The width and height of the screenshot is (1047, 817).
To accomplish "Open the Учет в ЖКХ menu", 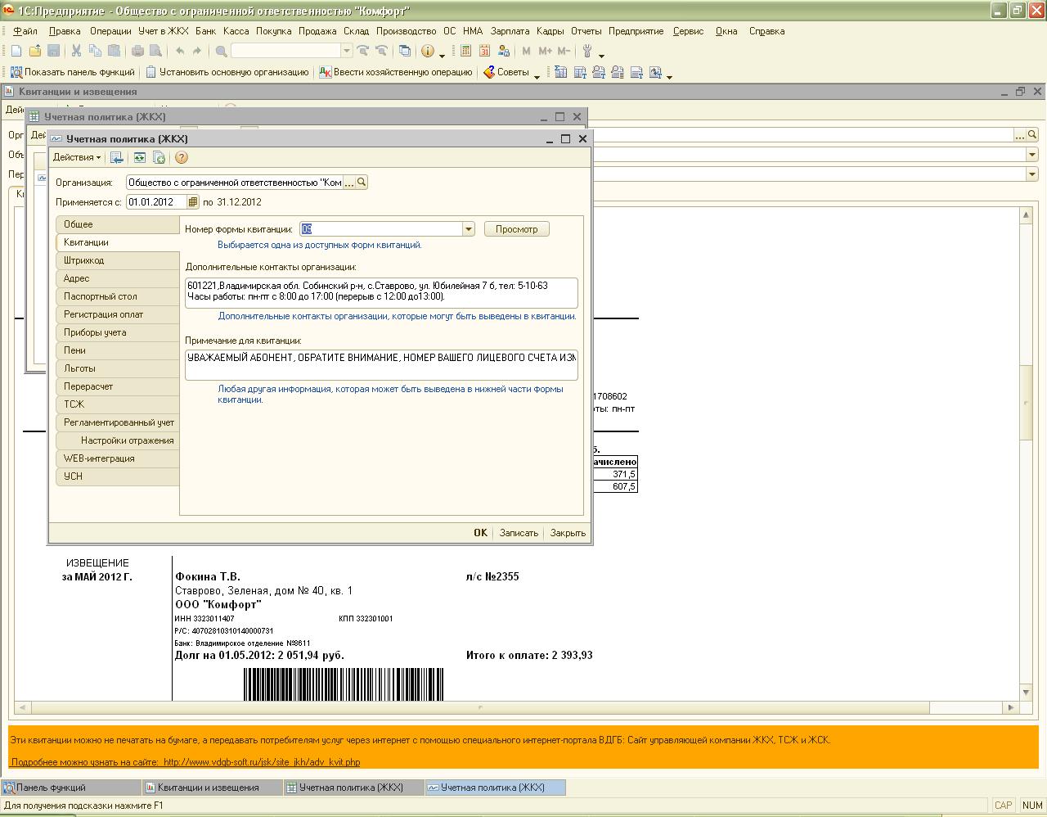I will (x=164, y=31).
